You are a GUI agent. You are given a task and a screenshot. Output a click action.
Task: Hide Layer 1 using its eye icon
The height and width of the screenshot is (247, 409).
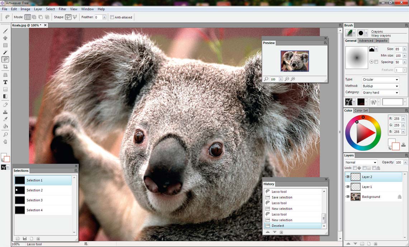348,187
